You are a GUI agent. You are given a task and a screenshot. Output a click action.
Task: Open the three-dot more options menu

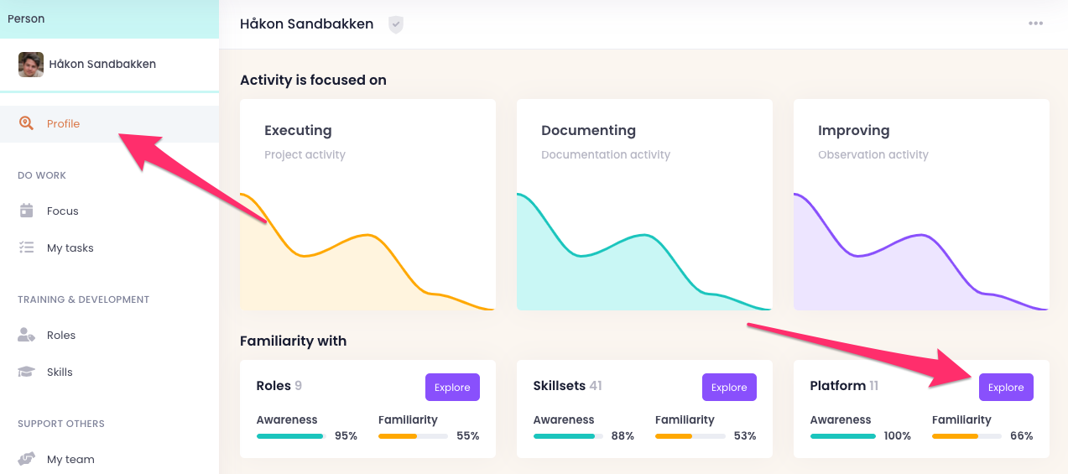point(1036,23)
